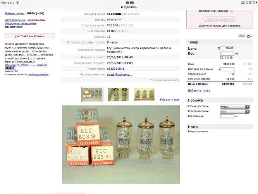Open lot number x532711841 link

coord(115,69)
